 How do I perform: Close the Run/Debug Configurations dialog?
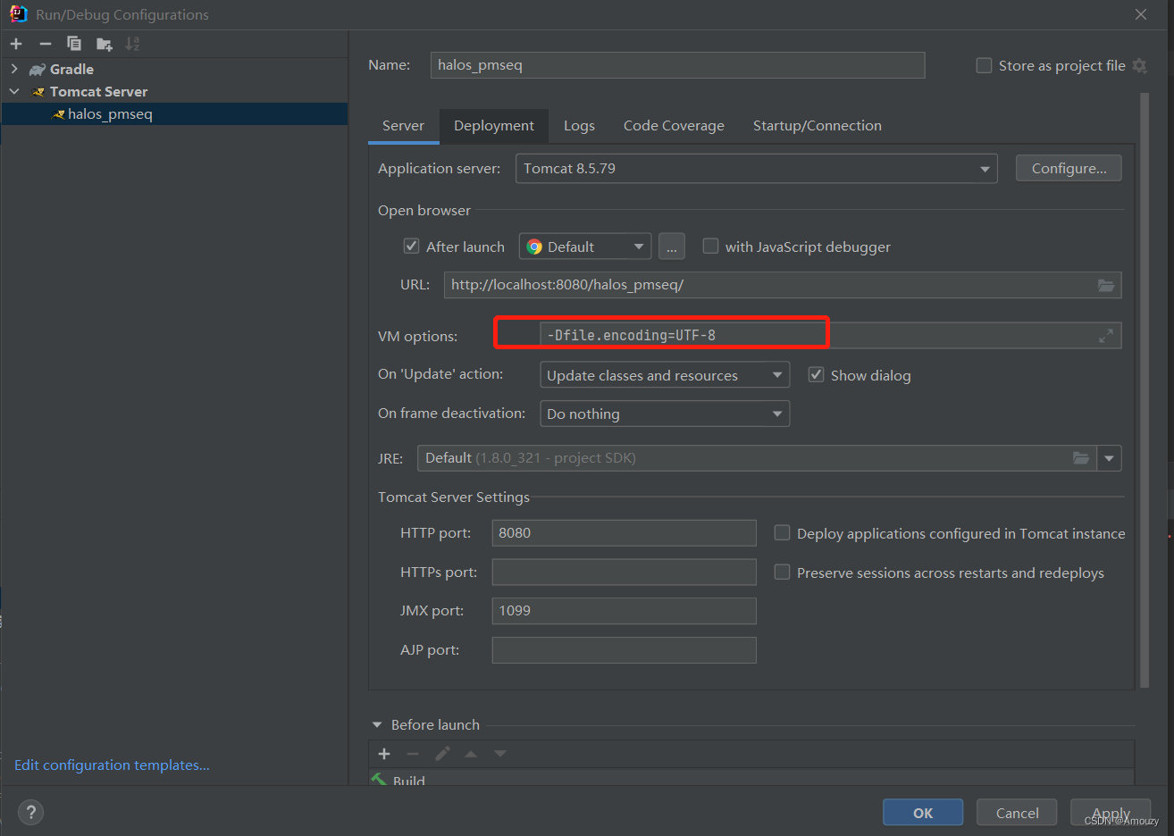click(x=1141, y=14)
